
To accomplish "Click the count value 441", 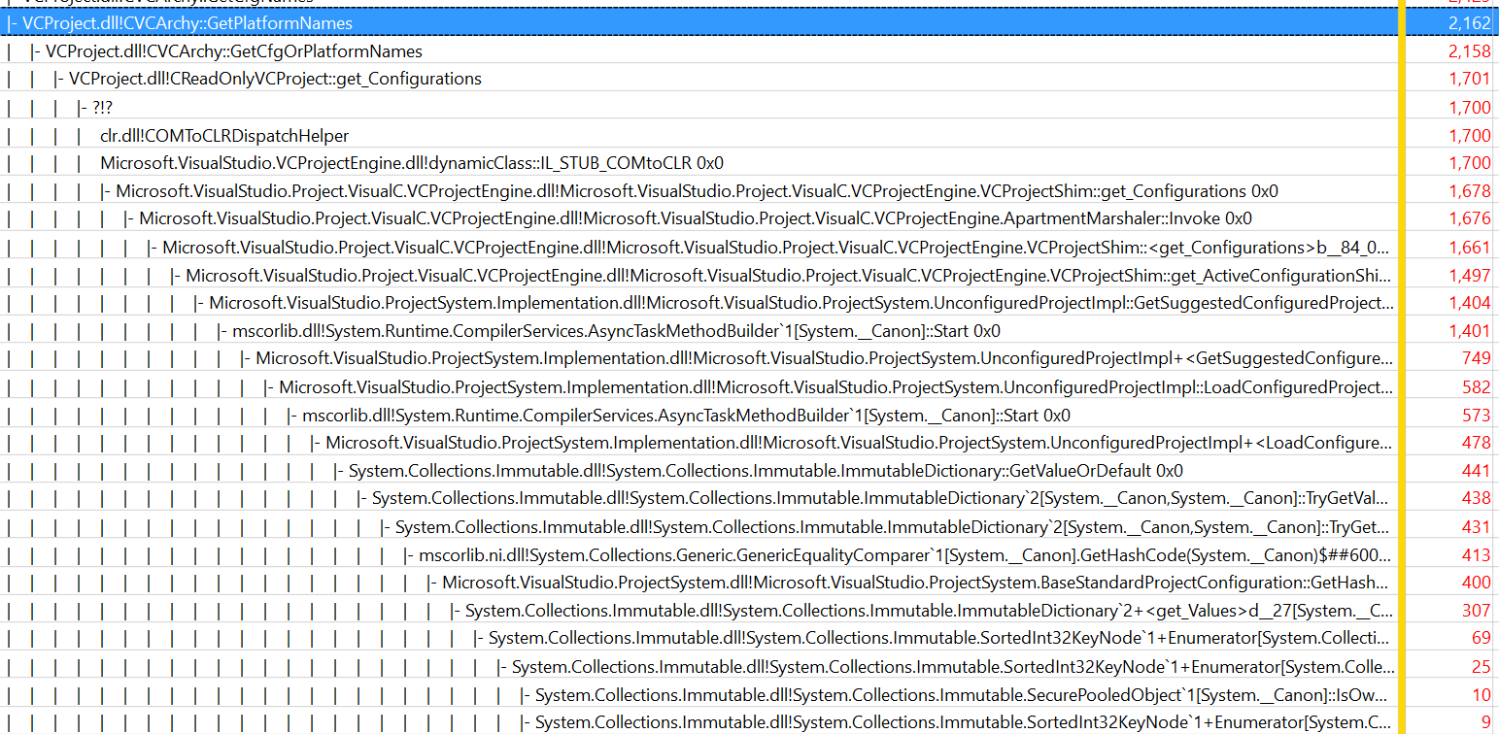I will point(1476,471).
